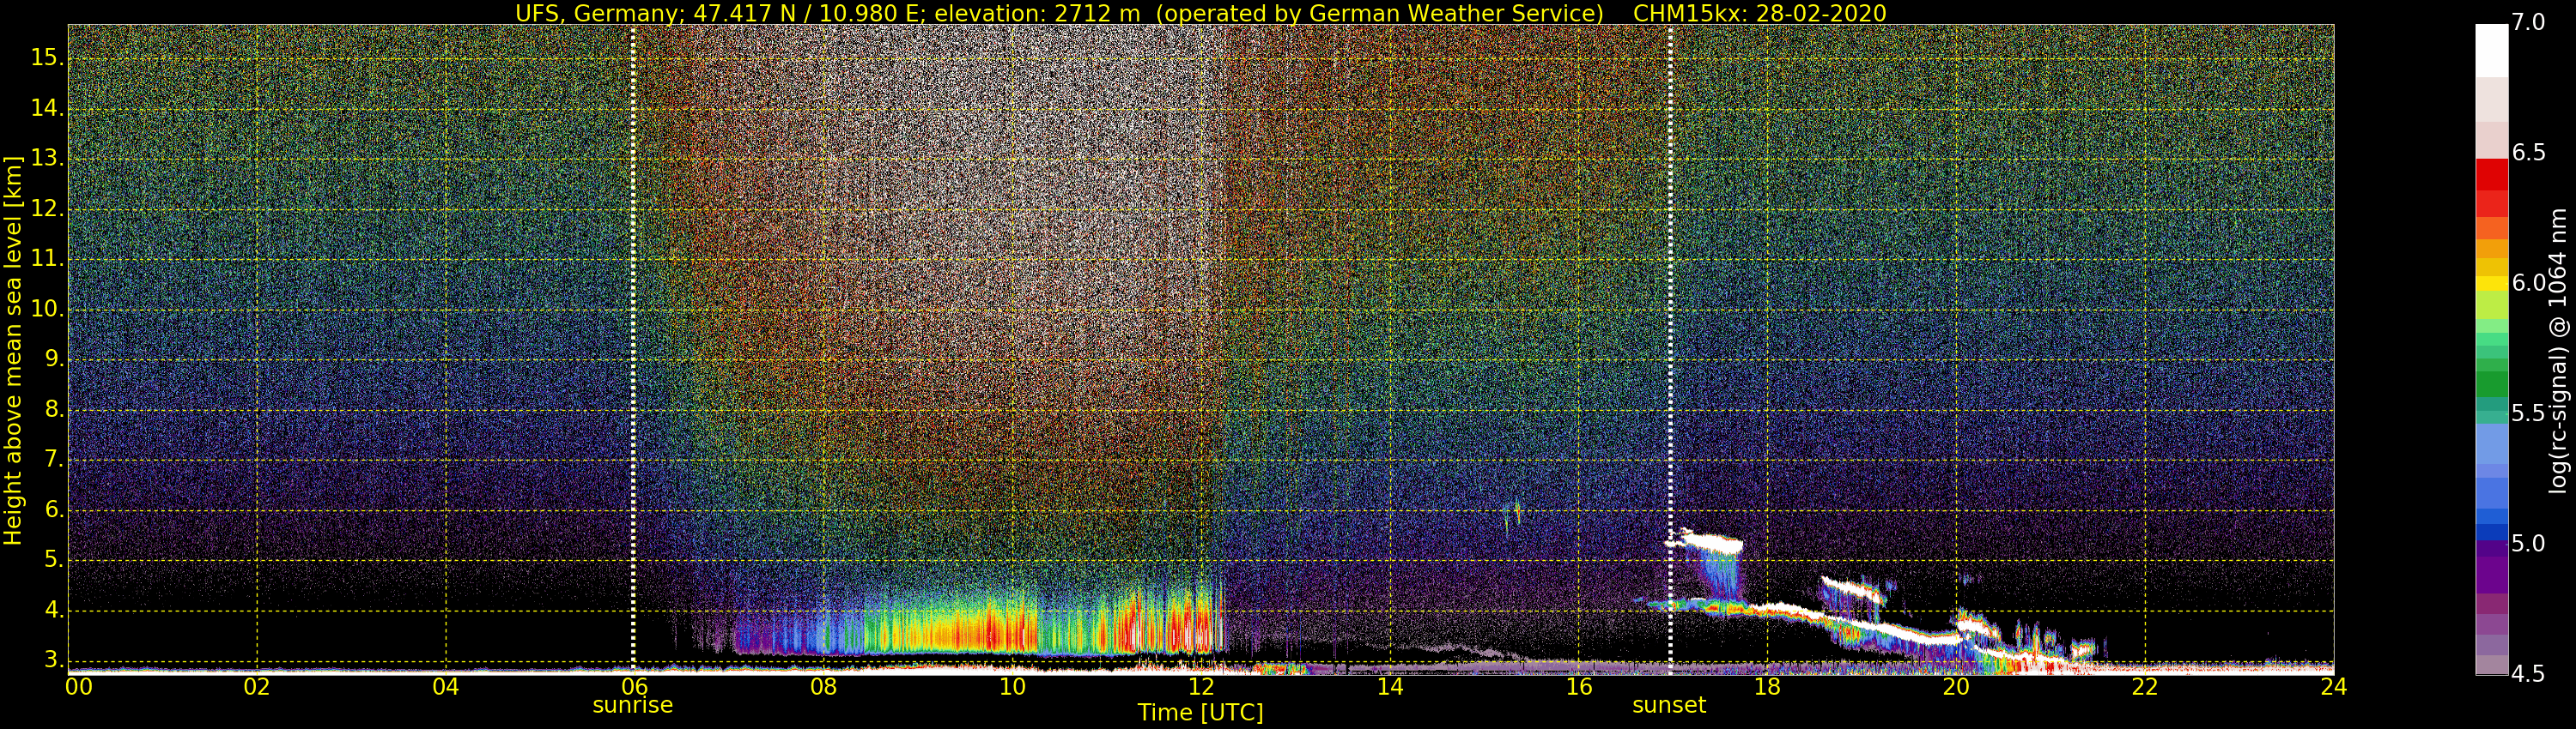Screen dimensions: 2576x729
Task: Click the '00' time tick label
Action: pos(79,687)
